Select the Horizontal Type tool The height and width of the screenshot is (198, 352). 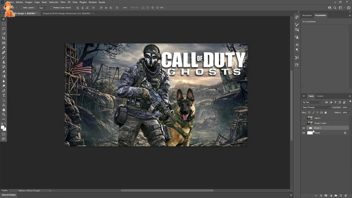pos(4,95)
